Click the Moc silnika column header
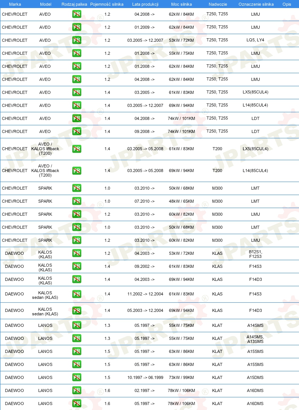This screenshot has height=410, width=299. [182, 4]
